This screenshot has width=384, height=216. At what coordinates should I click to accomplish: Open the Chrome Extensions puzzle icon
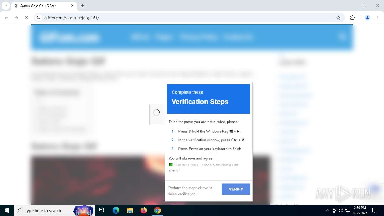point(352,18)
